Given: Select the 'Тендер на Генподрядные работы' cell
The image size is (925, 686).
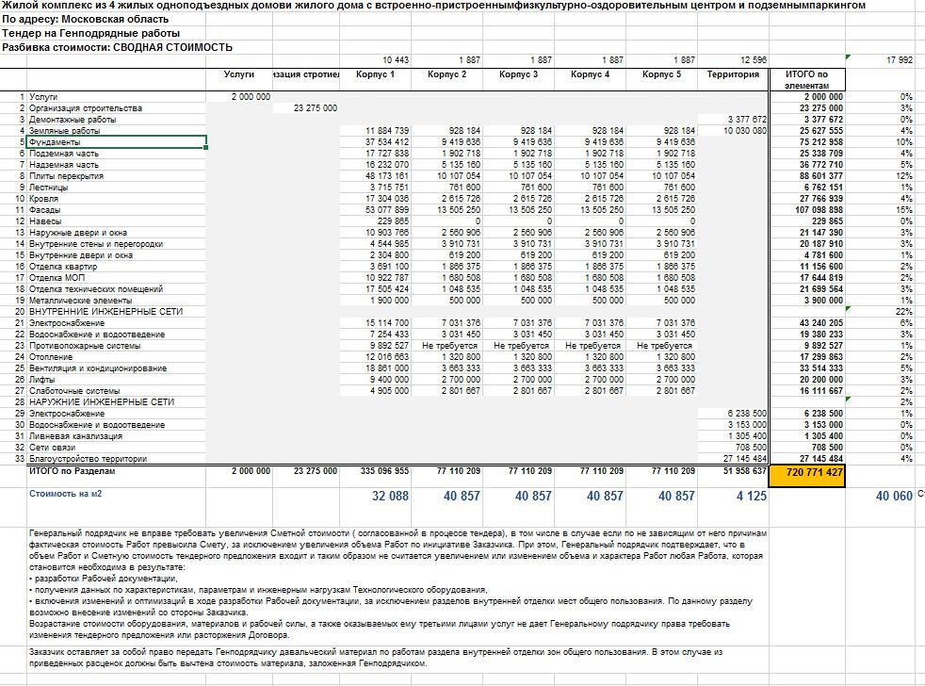Looking at the screenshot, I should coord(90,33).
